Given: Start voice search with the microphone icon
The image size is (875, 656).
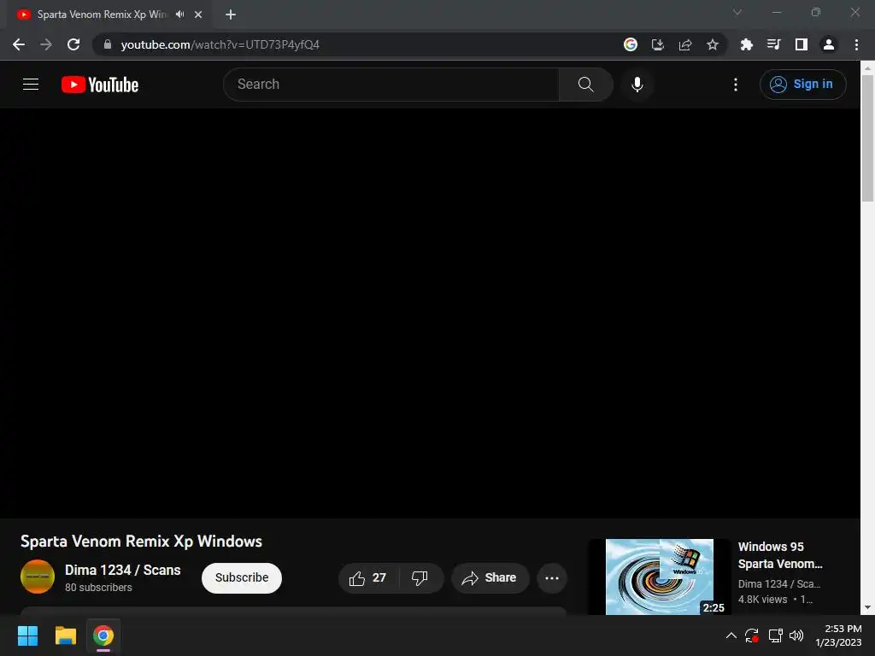Looking at the screenshot, I should [x=637, y=85].
